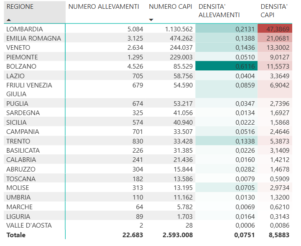301x246 pixels.
Task: Select the TRENTO region row
Action: click(x=18, y=141)
